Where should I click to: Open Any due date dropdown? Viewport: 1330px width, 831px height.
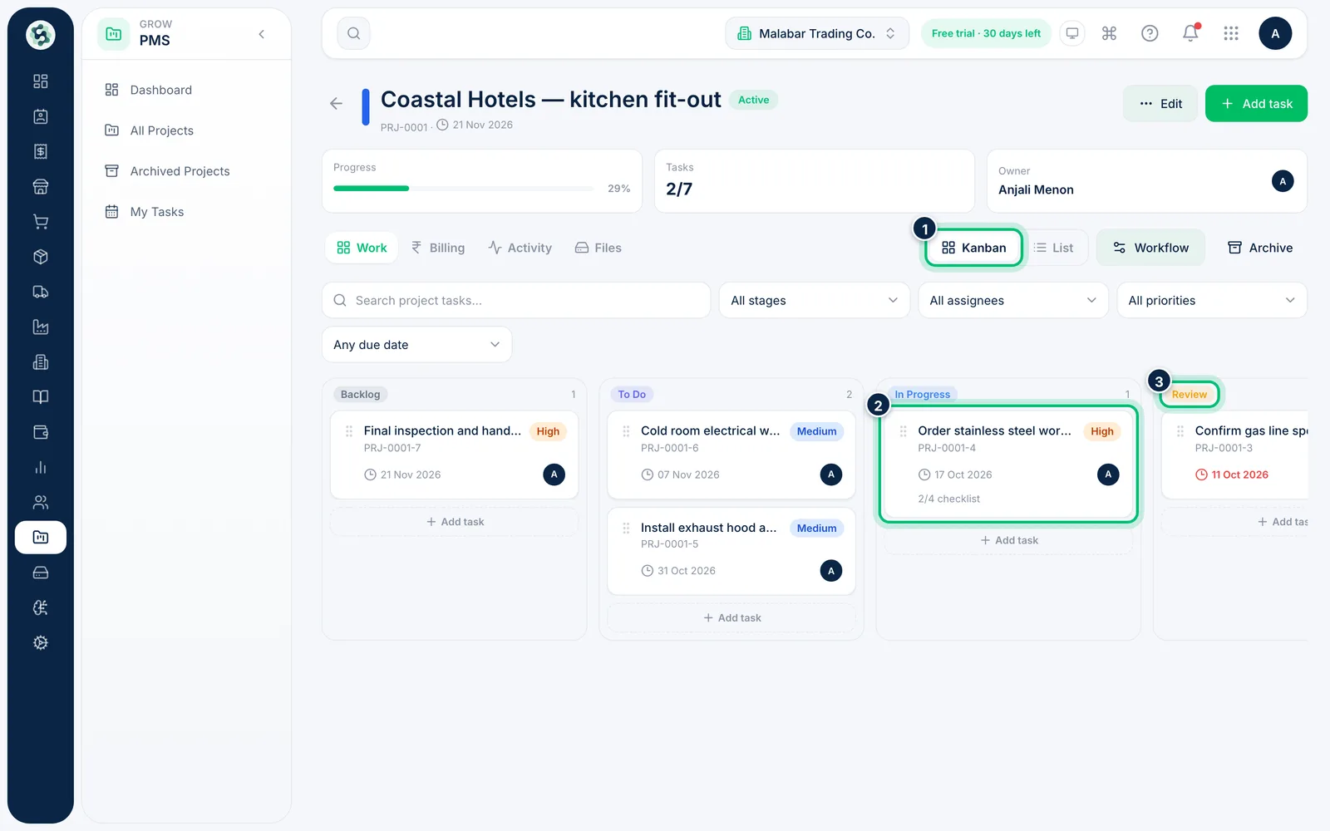(x=416, y=344)
